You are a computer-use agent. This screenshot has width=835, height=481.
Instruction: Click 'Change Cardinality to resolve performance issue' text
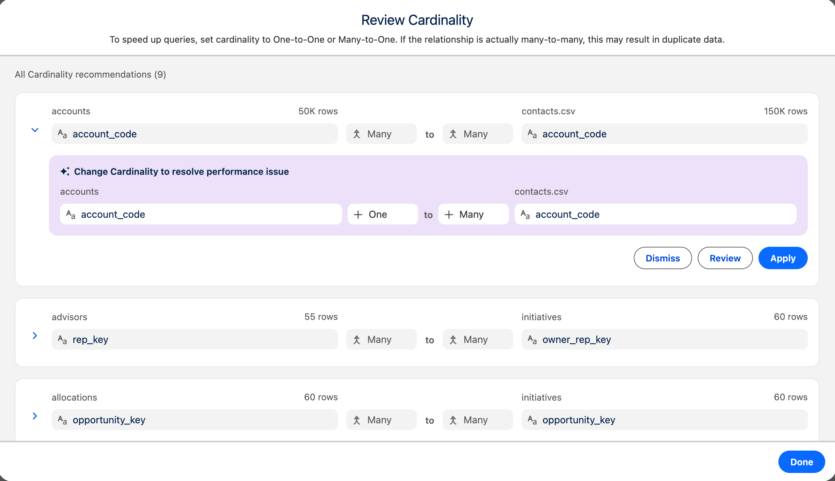tap(181, 171)
